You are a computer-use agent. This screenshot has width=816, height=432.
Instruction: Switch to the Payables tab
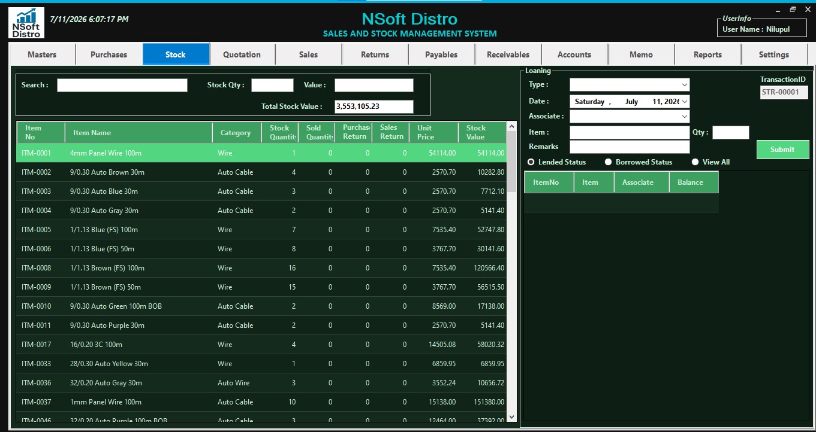pos(441,54)
